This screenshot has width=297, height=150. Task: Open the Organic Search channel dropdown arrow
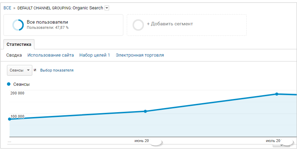tap(107, 8)
